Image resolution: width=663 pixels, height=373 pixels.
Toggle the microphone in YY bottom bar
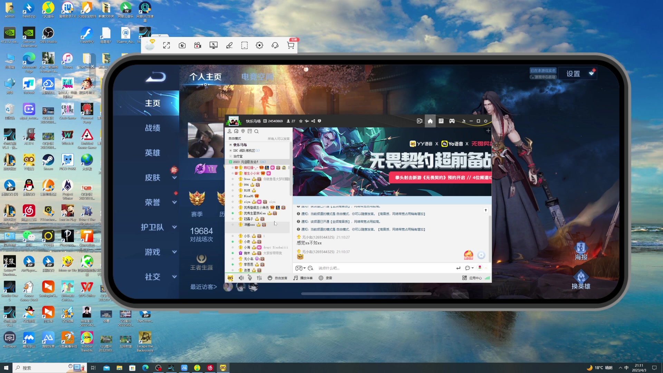coord(250,278)
